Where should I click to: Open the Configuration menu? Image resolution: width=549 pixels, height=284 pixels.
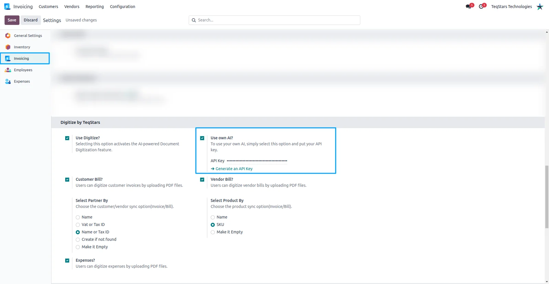pos(122,7)
